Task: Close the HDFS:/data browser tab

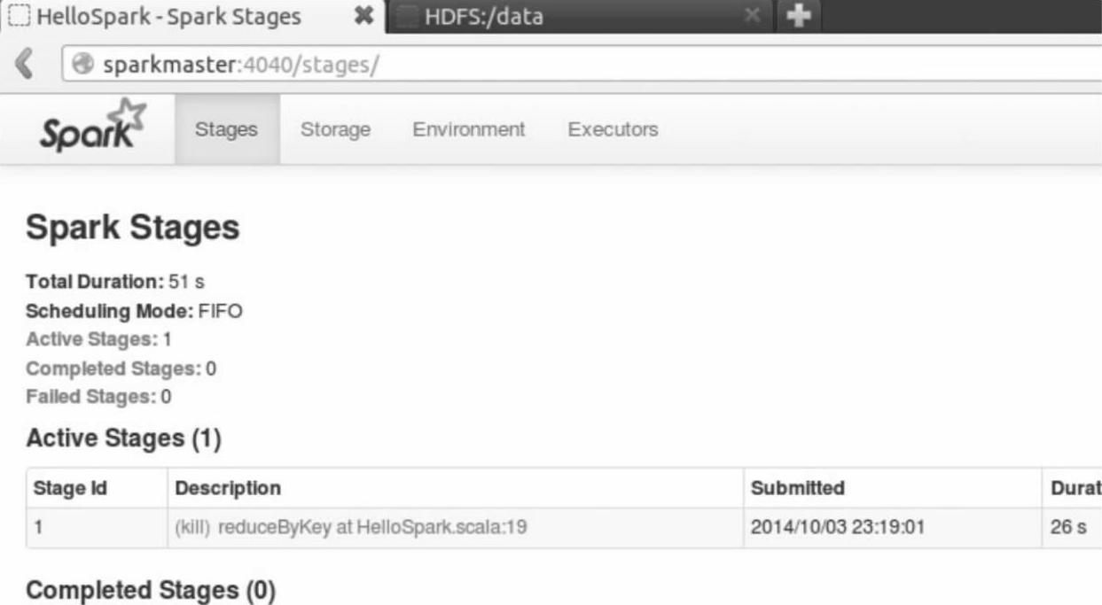Action: [x=752, y=16]
